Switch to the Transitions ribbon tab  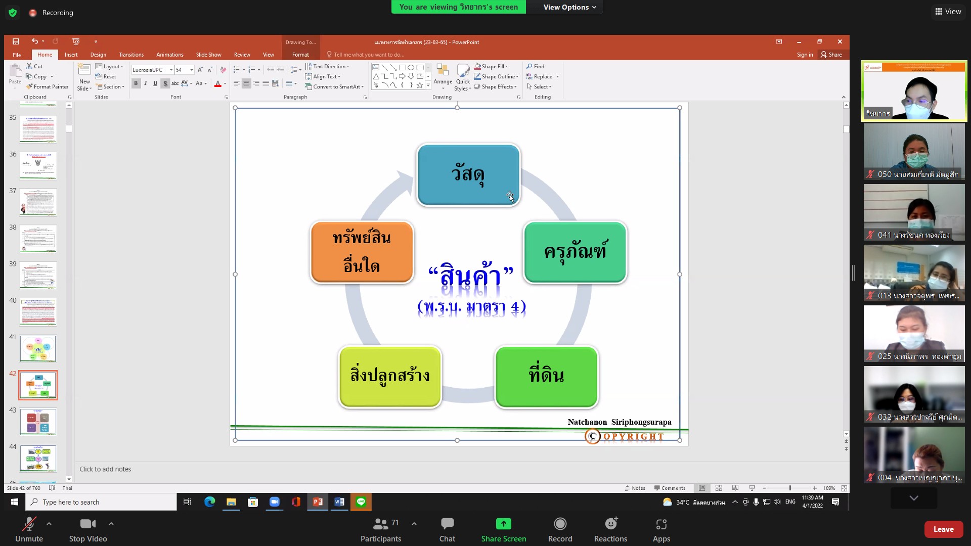click(x=131, y=55)
